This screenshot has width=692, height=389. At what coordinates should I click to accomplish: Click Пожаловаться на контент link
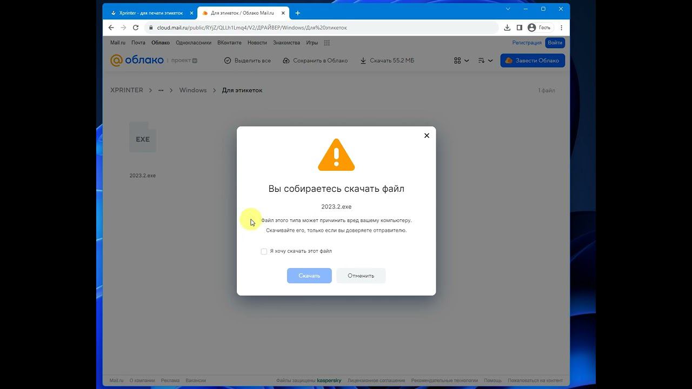pyautogui.click(x=535, y=380)
